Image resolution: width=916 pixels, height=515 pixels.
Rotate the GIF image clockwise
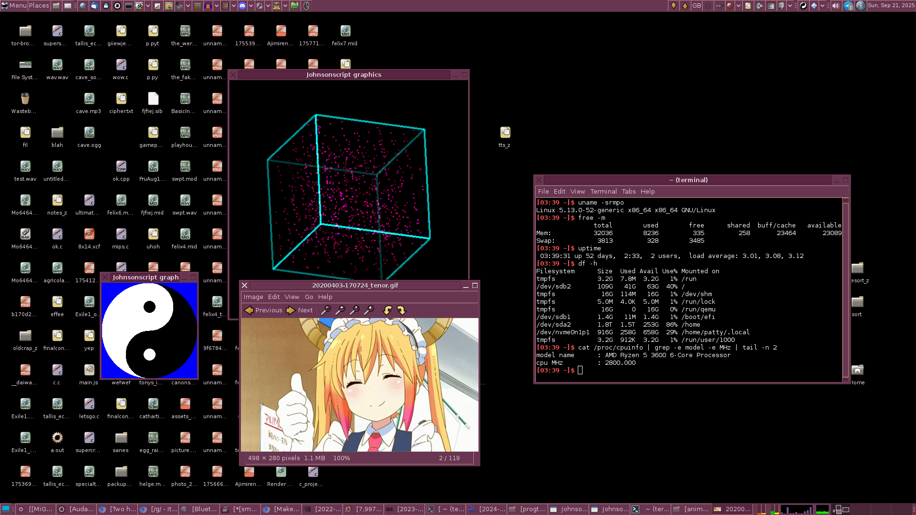pos(402,310)
